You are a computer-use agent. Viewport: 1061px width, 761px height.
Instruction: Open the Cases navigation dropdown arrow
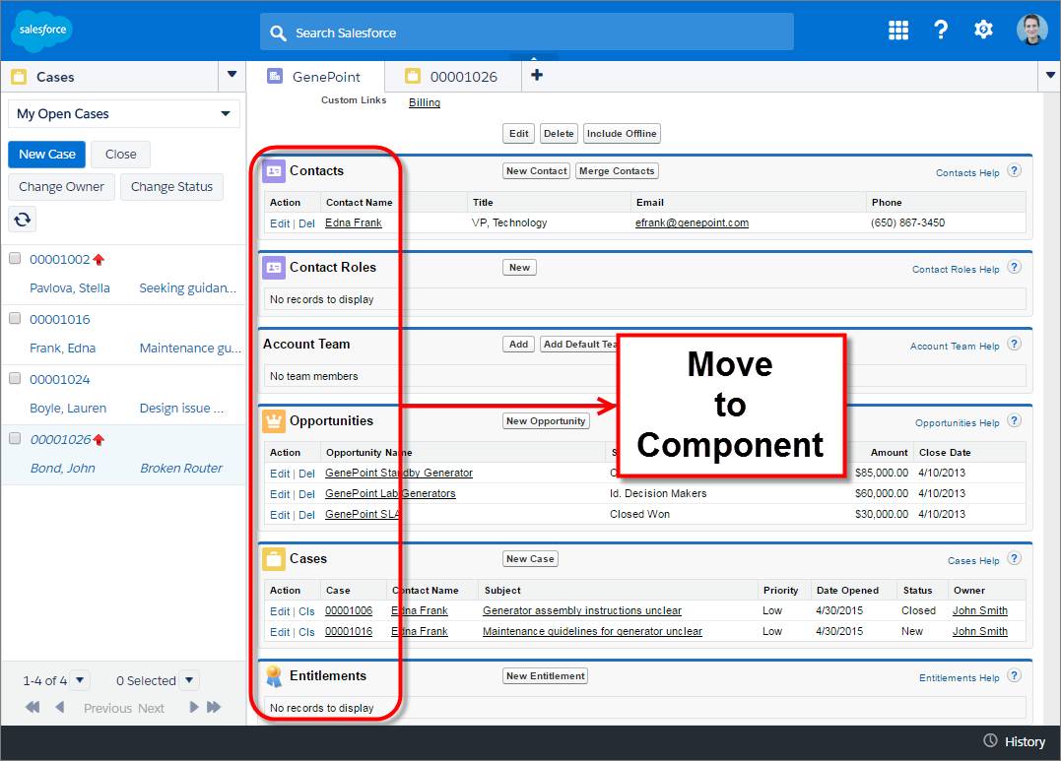click(232, 75)
